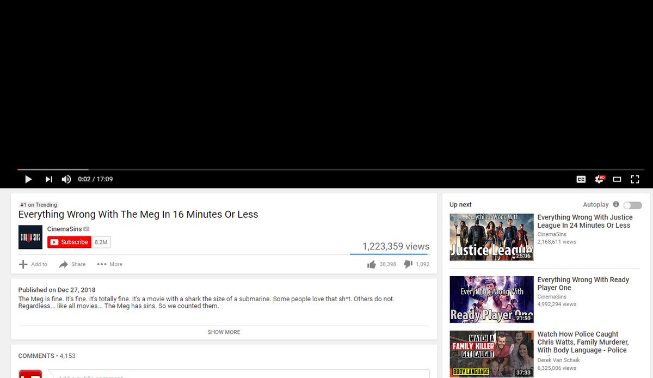Add video to a playlist
Image resolution: width=653 pixels, height=378 pixels.
[x=33, y=264]
